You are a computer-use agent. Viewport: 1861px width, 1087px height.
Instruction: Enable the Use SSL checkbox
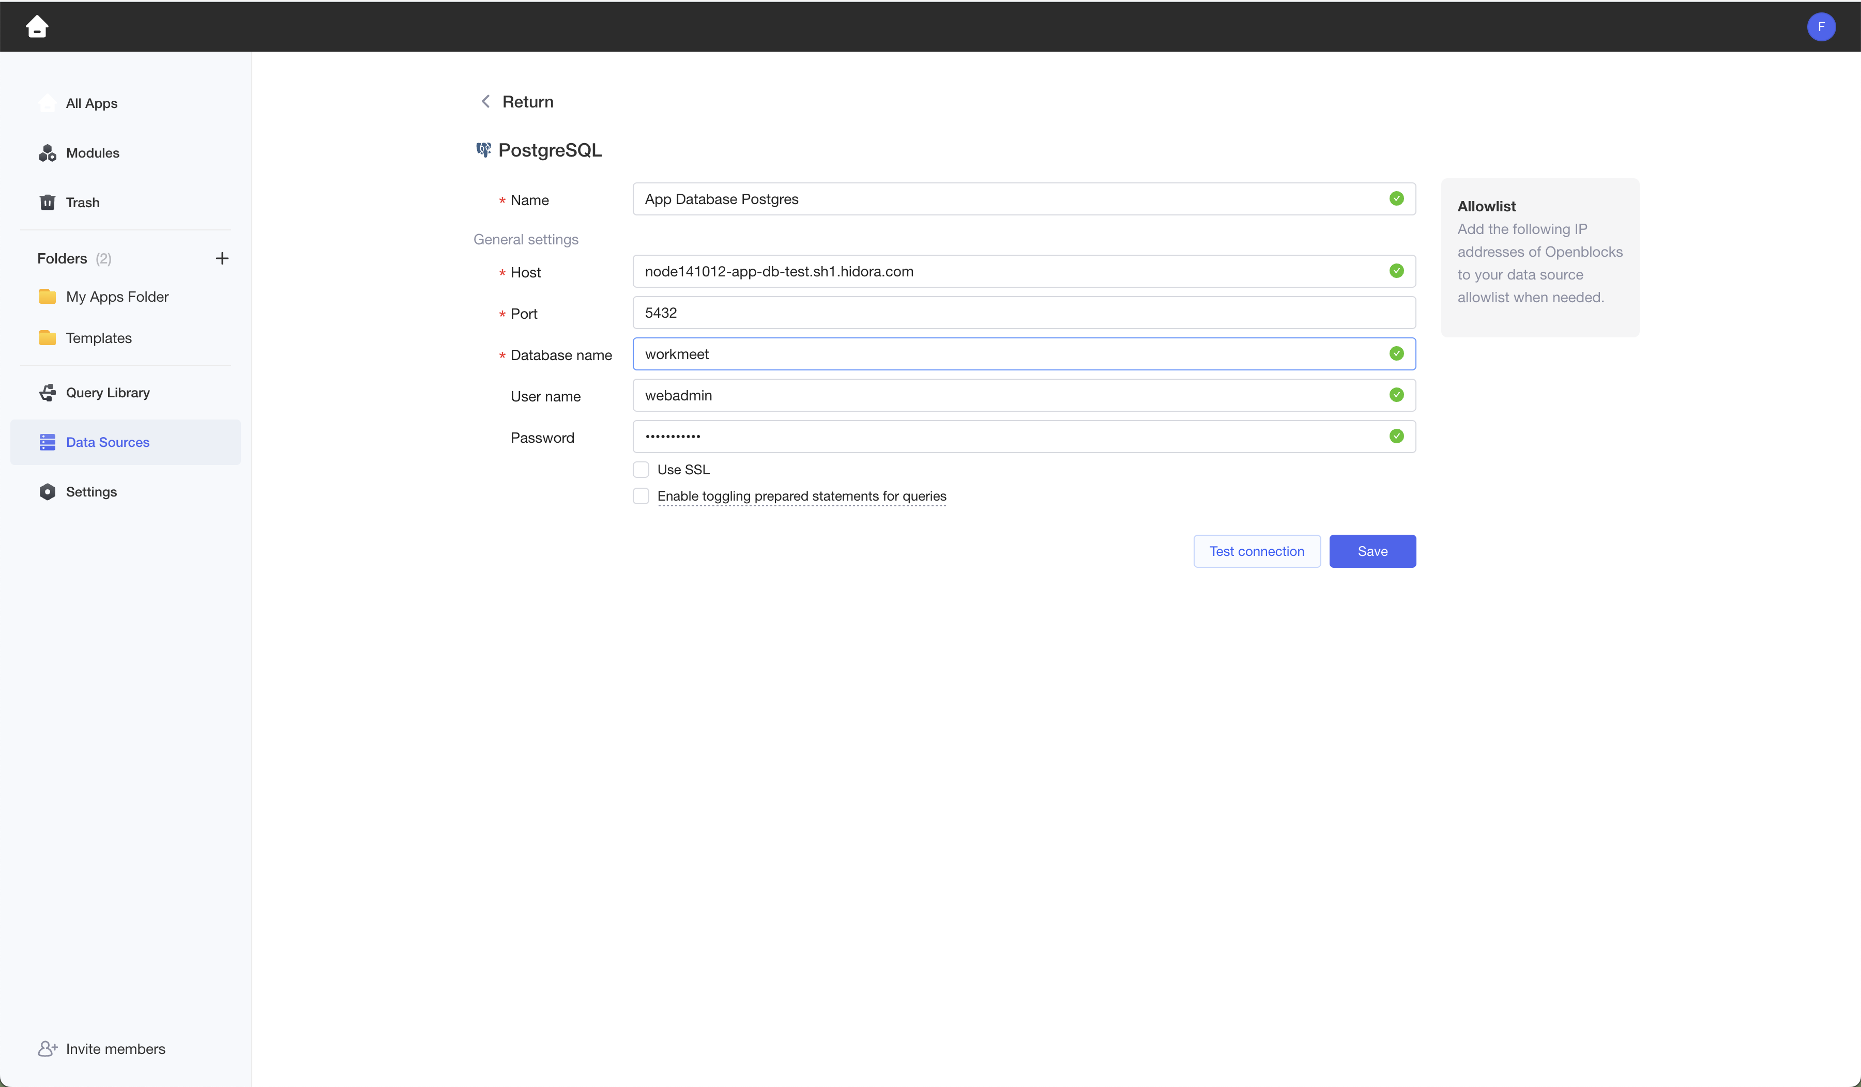click(641, 469)
